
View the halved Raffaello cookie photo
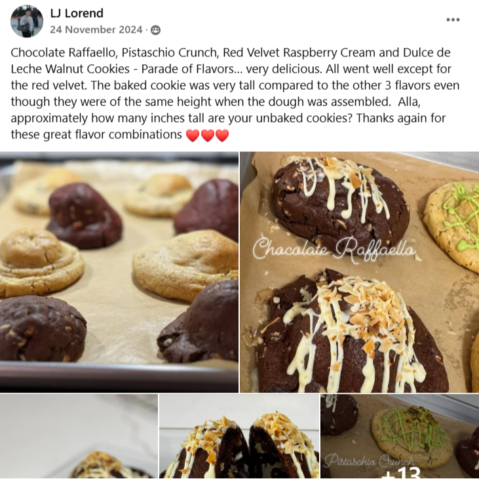tap(240, 436)
